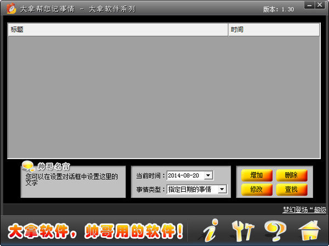
Task: Open the 梦幻邀场 scrolling link
Action: [x=304, y=209]
